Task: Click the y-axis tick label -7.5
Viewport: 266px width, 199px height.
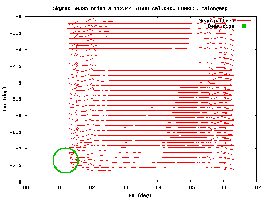Action: (16, 165)
